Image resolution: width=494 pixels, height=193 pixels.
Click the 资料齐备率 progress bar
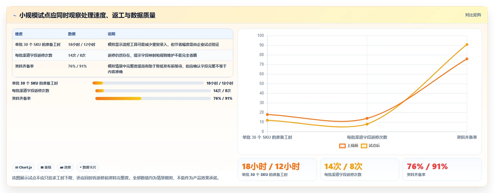[153, 99]
